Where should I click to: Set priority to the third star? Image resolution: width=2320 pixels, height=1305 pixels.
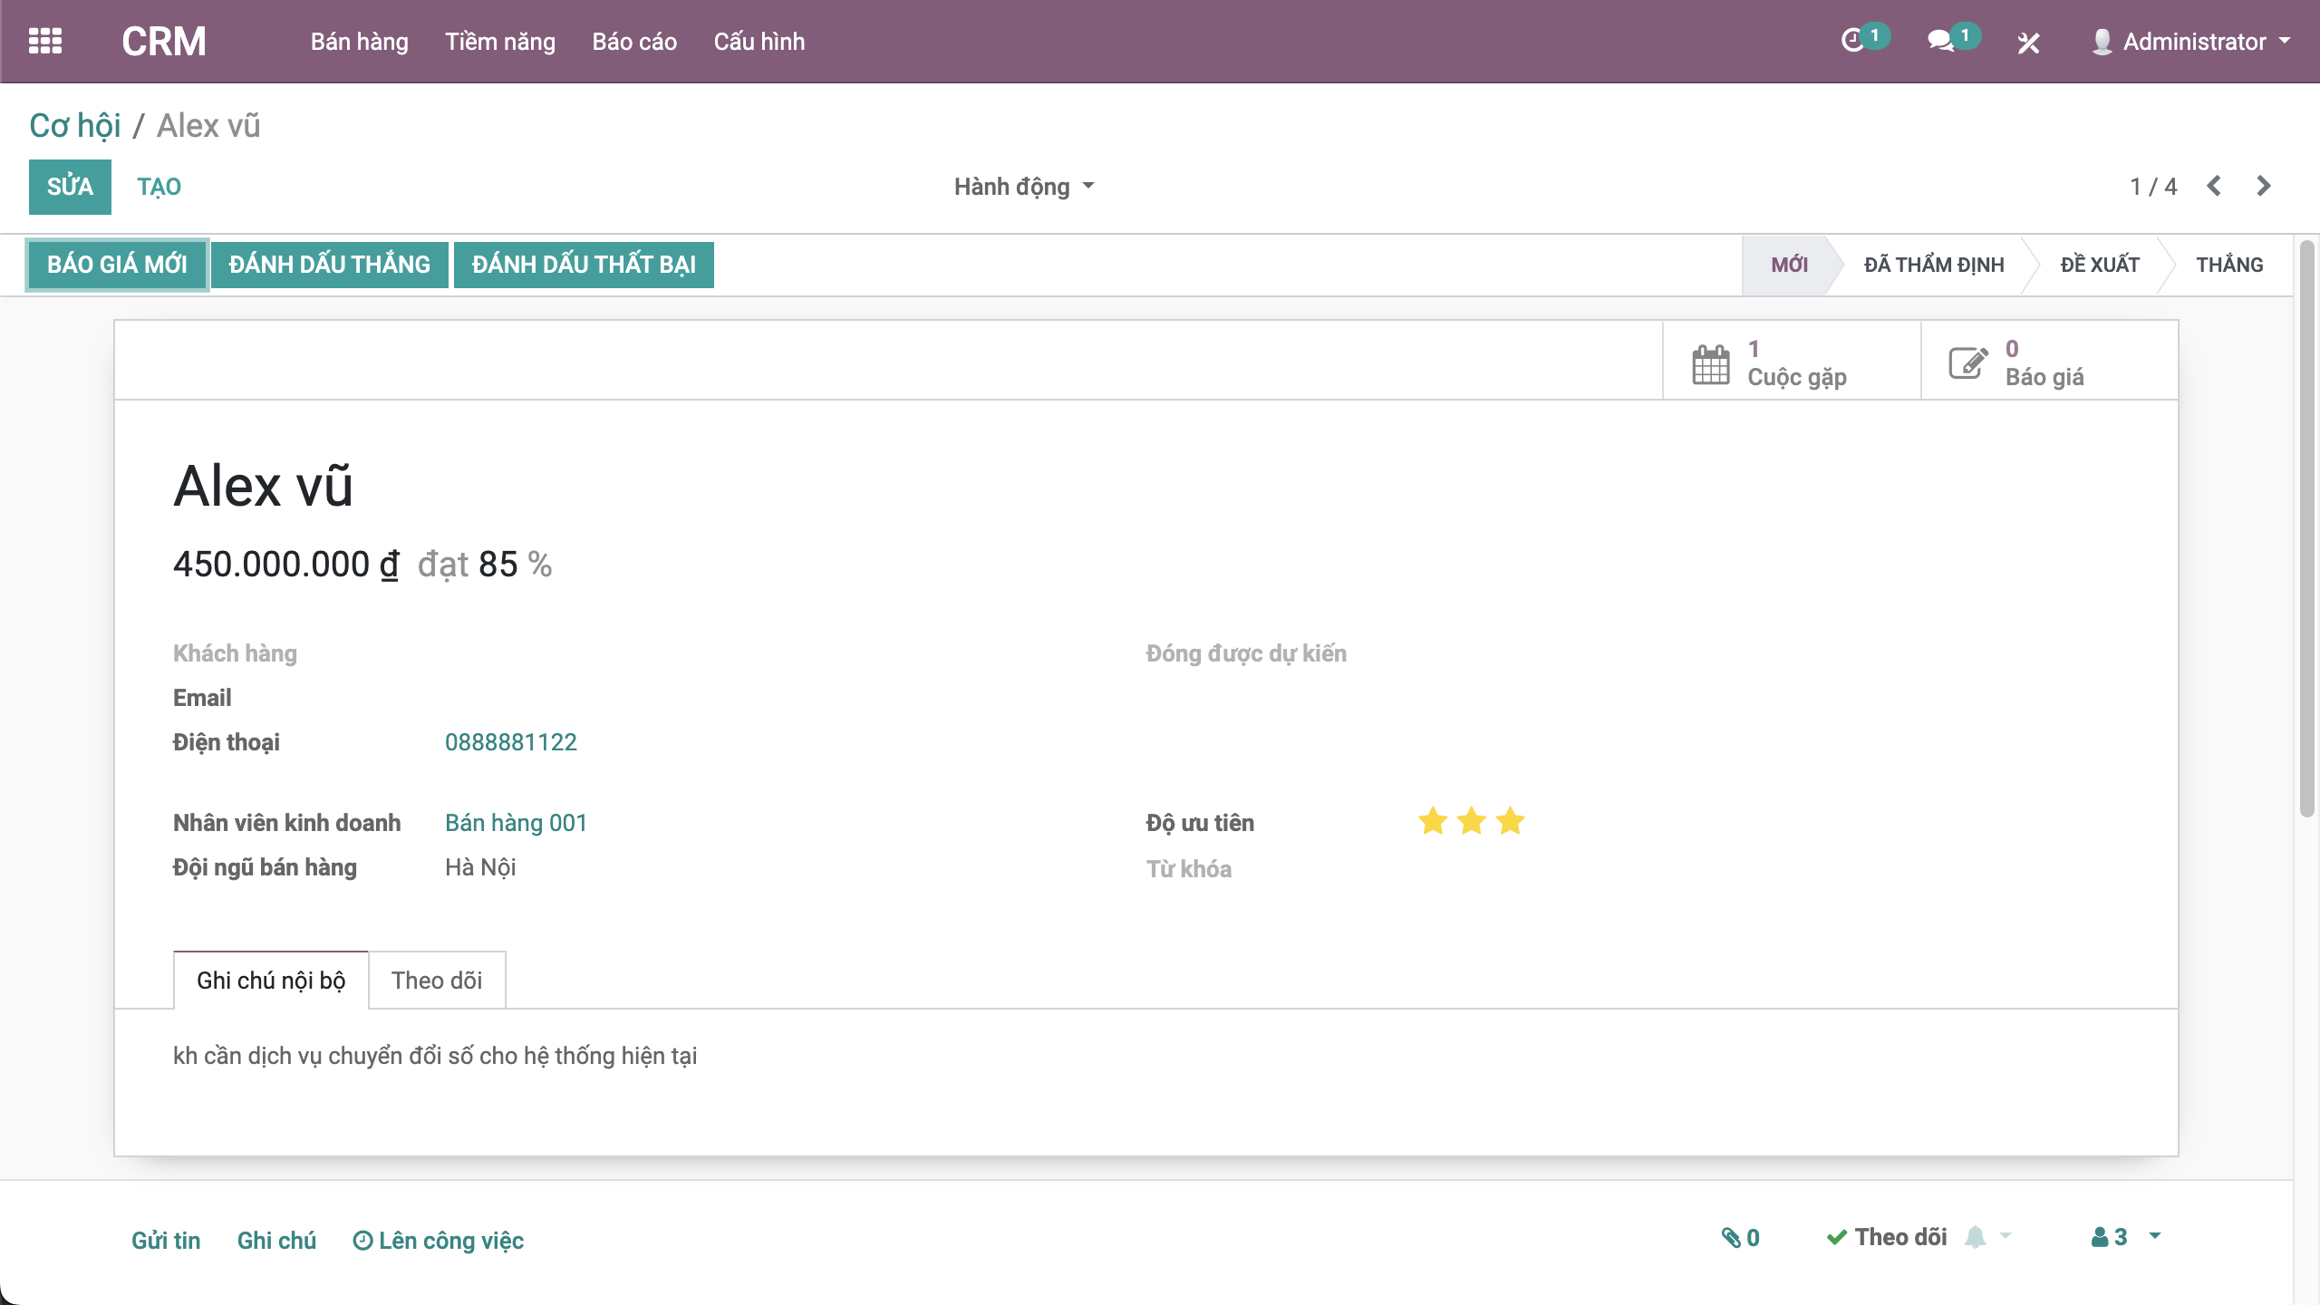[1511, 822]
